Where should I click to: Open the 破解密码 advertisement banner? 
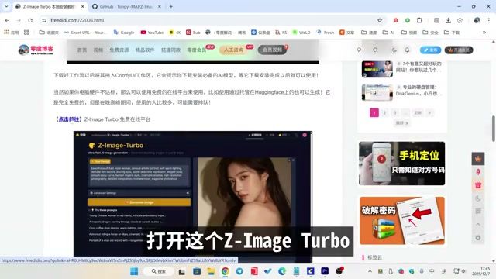[401, 220]
